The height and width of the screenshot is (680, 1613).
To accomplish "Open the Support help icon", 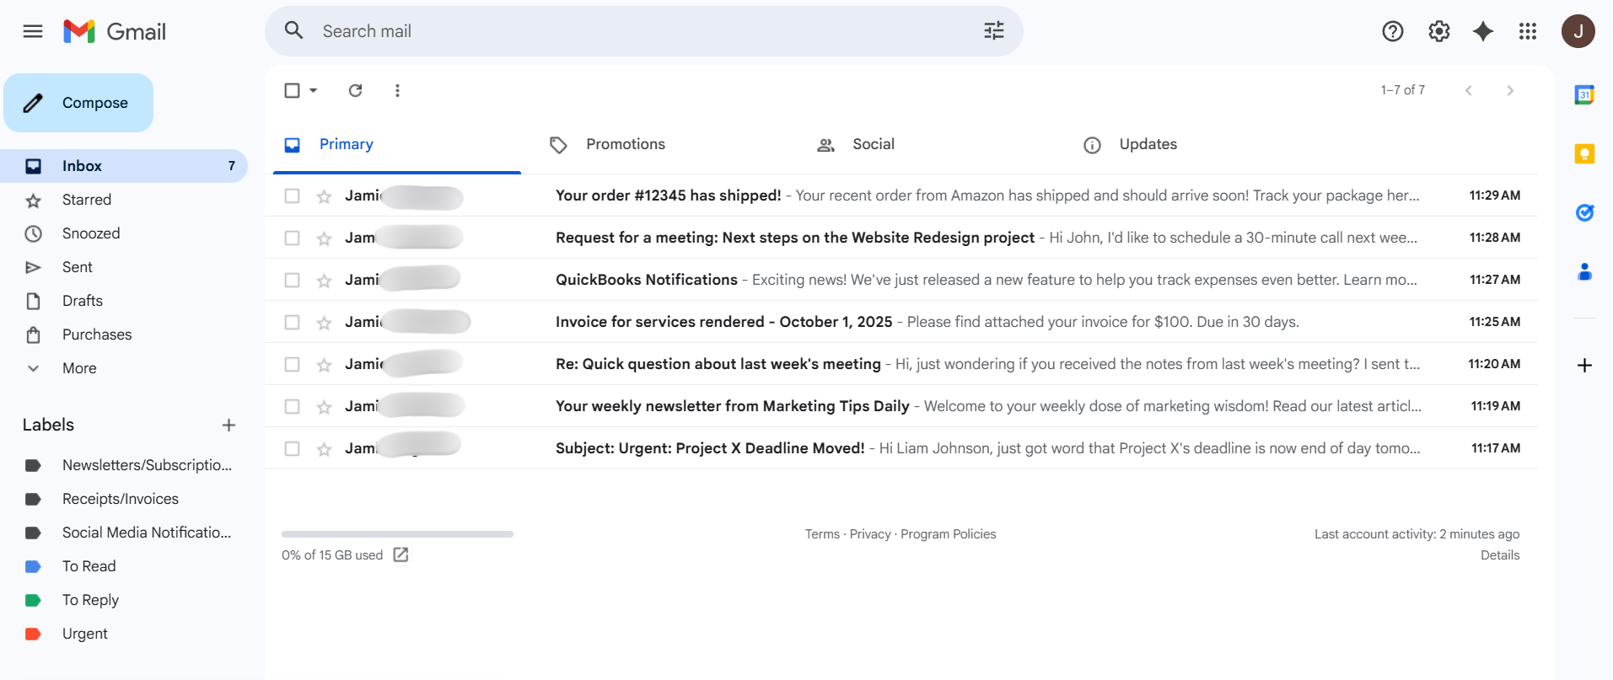I will pyautogui.click(x=1392, y=31).
